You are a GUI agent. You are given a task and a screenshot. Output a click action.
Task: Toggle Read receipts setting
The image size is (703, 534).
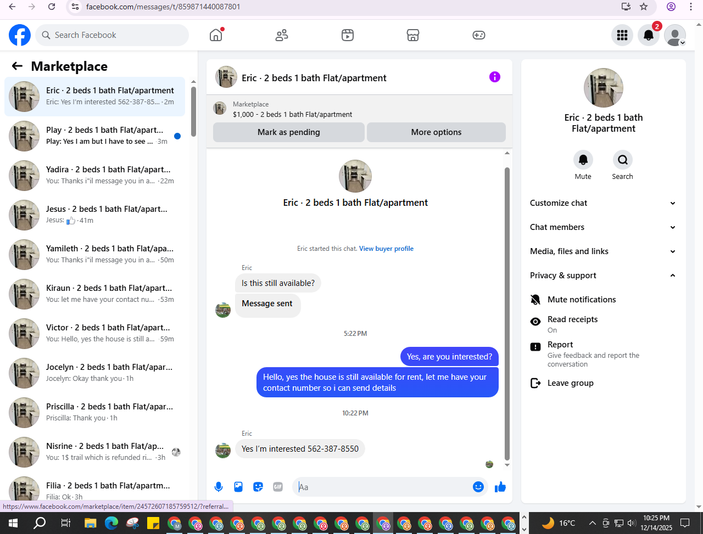[604, 324]
